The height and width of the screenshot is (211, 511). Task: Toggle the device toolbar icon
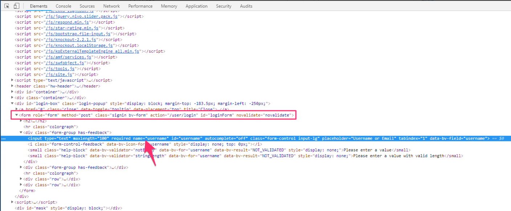16,6
